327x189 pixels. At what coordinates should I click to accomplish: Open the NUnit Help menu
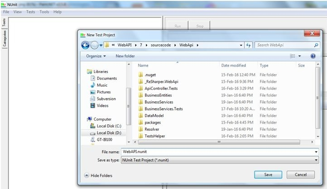coord(58,12)
